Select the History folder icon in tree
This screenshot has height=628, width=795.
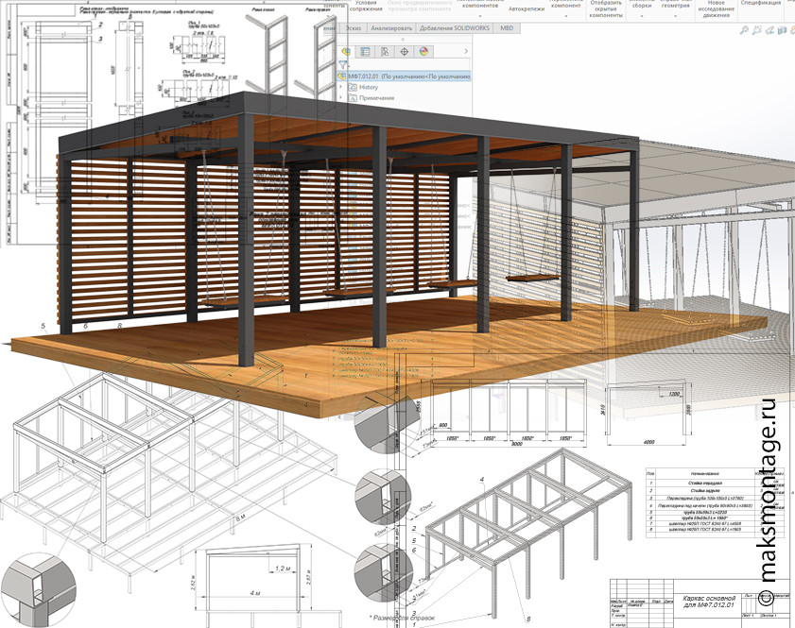[353, 87]
